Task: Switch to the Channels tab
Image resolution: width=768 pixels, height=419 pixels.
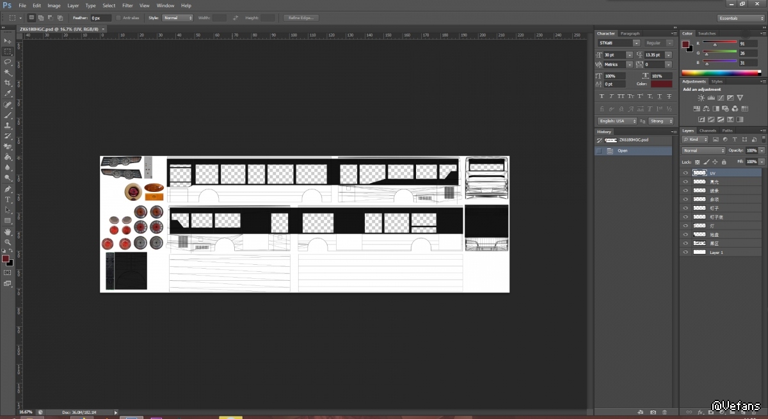Action: coord(708,130)
